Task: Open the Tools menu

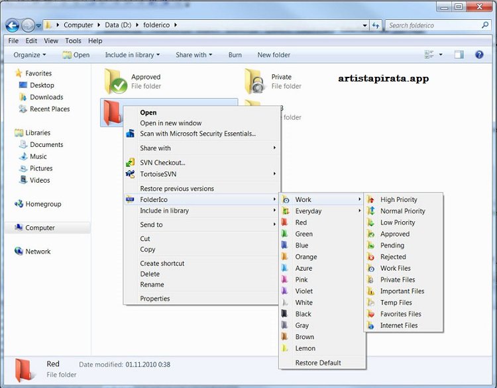Action: pyautogui.click(x=73, y=41)
